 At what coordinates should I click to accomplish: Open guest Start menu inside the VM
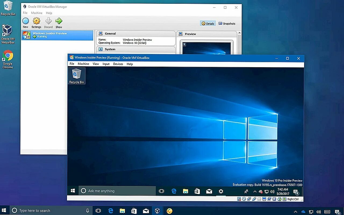(x=73, y=191)
